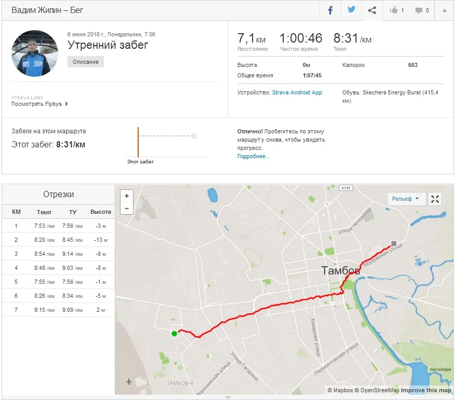Image resolution: width=455 pixels, height=400 pixels.
Task: Share activity on Twitter
Action: [351, 10]
